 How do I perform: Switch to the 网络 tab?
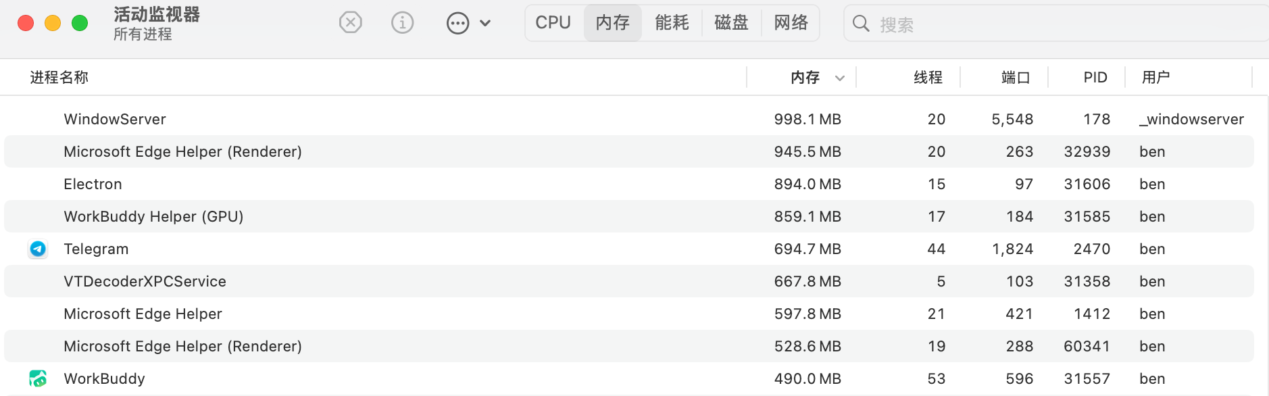(791, 23)
